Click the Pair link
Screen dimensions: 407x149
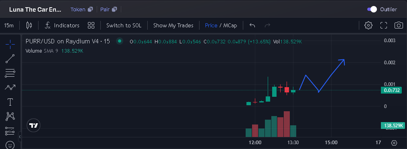coord(105,9)
